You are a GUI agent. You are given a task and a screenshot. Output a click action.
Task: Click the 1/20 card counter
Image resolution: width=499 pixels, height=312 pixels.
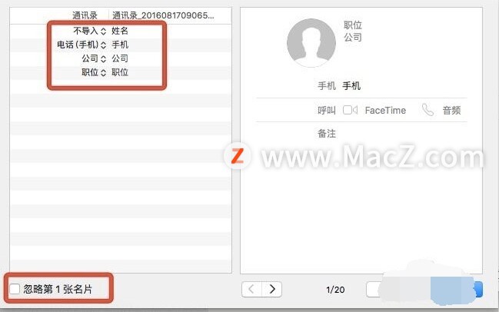pyautogui.click(x=335, y=290)
